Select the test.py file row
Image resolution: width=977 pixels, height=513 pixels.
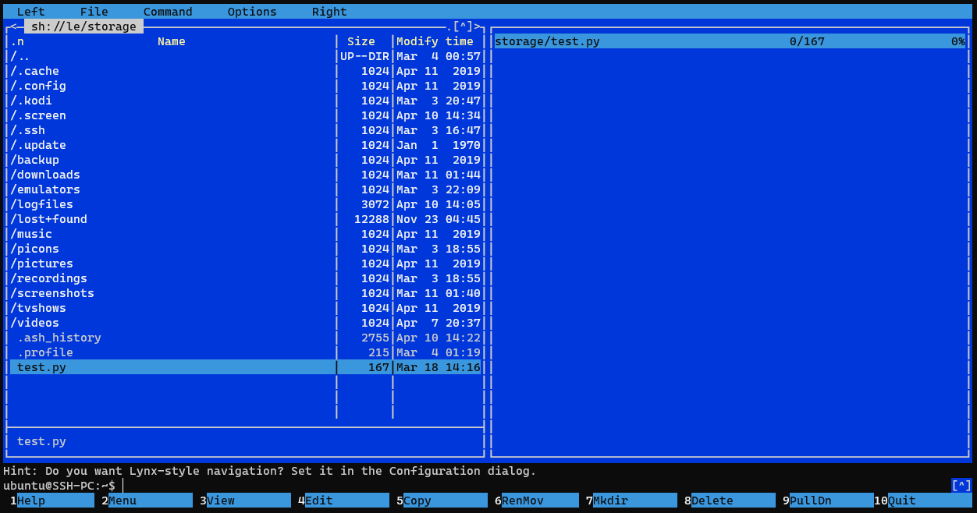point(172,367)
